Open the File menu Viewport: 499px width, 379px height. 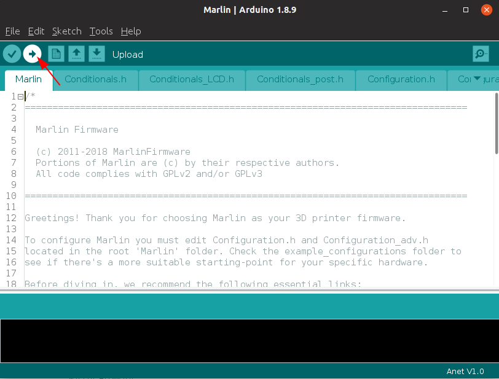pyautogui.click(x=13, y=31)
